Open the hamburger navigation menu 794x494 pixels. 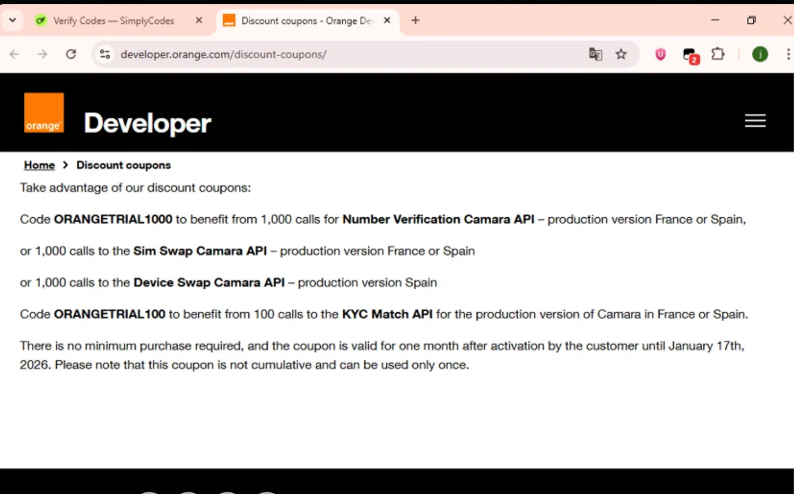click(755, 121)
